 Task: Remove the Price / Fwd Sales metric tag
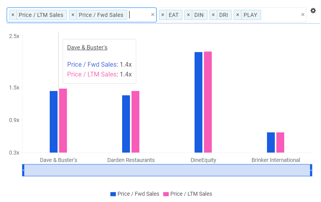point(73,15)
